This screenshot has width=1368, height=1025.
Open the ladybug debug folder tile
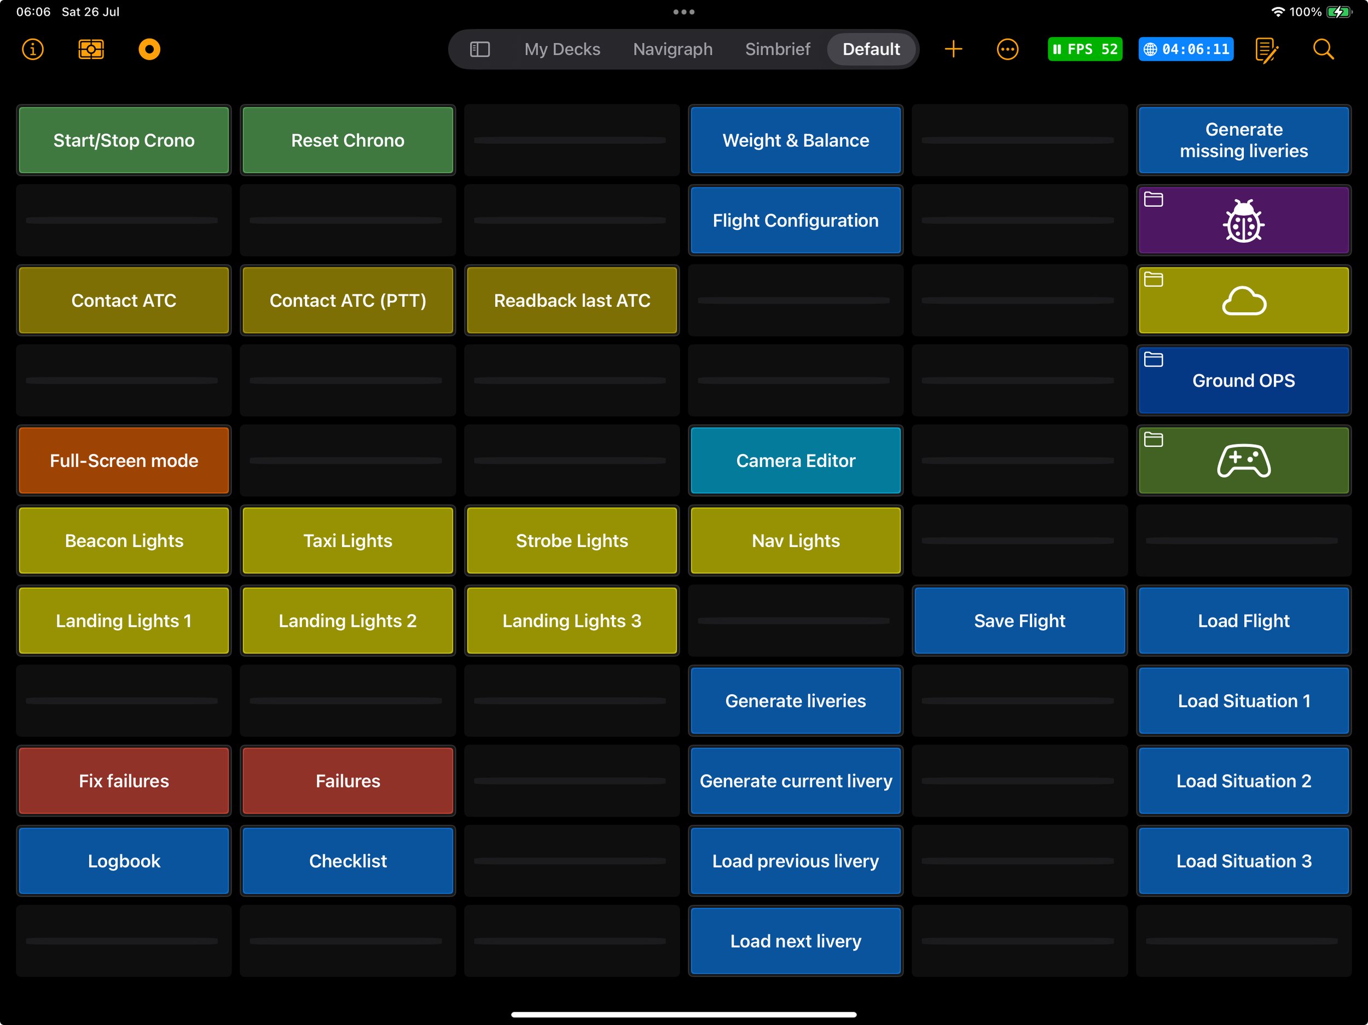coord(1243,221)
